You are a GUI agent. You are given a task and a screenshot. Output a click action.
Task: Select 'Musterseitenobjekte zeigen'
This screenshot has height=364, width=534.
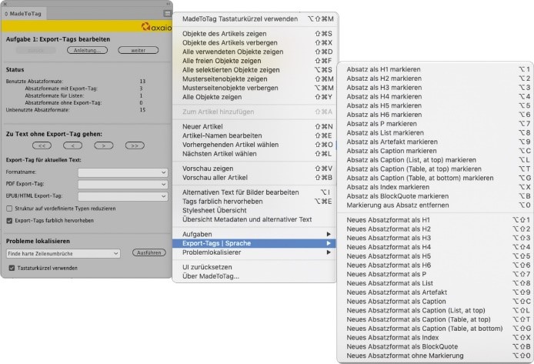click(x=254, y=79)
